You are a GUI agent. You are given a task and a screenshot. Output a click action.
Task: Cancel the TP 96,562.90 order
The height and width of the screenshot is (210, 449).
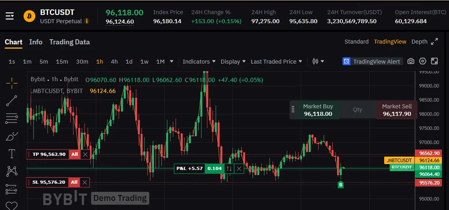(x=85, y=155)
